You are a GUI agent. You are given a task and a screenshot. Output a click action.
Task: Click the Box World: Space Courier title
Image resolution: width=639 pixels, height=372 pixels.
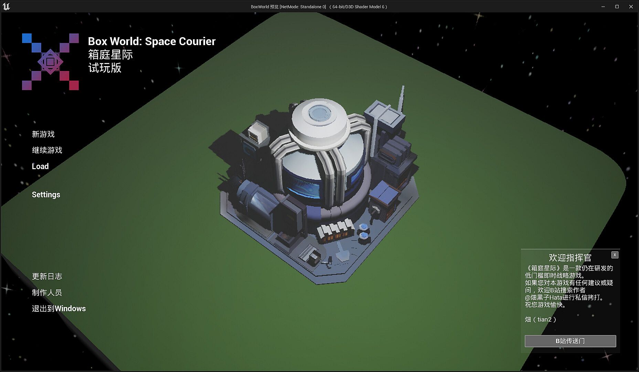(x=151, y=41)
